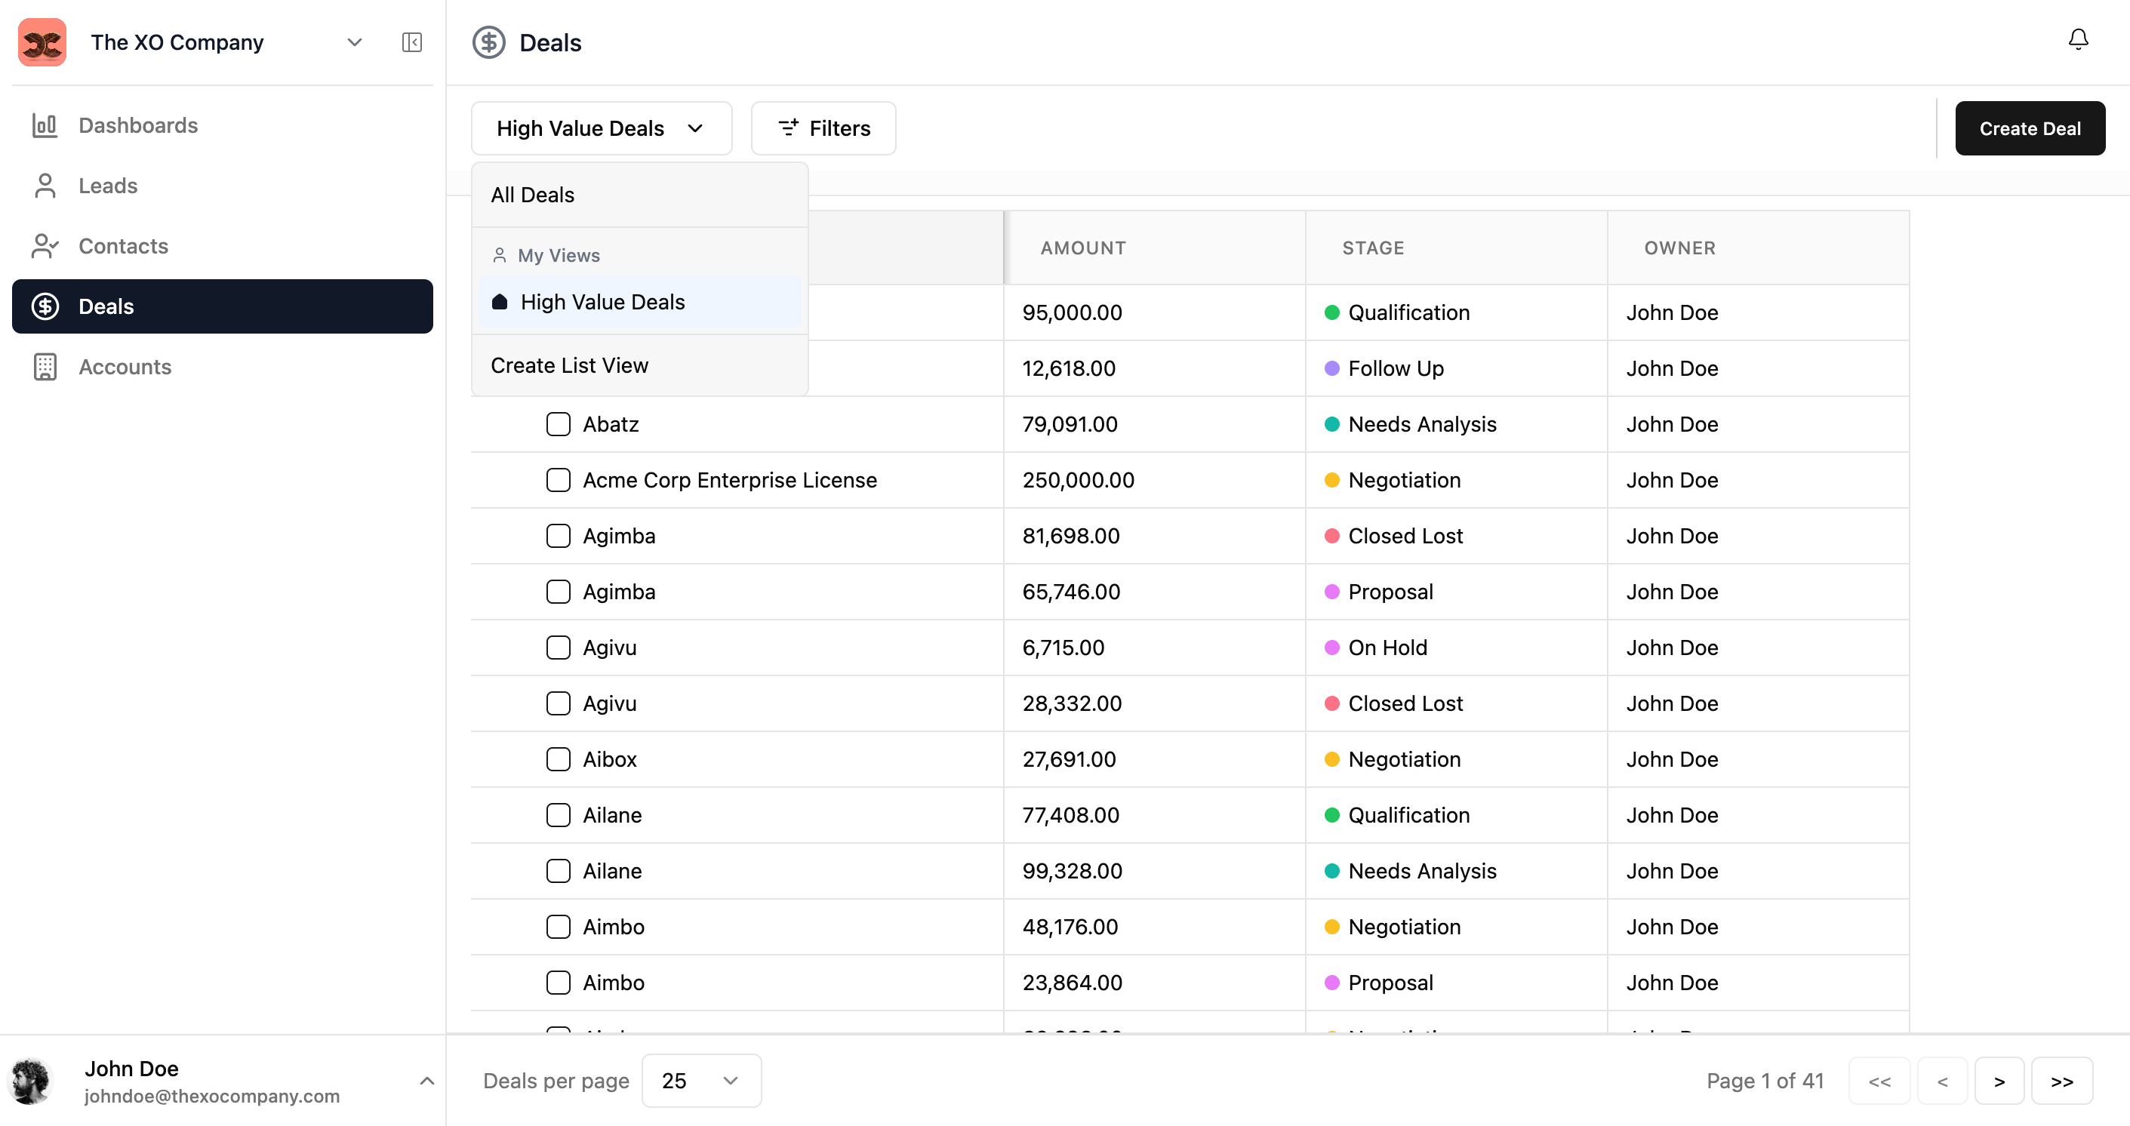Viewport: 2130px width, 1126px height.
Task: Collapse the sidebar panel icon
Action: click(x=412, y=42)
